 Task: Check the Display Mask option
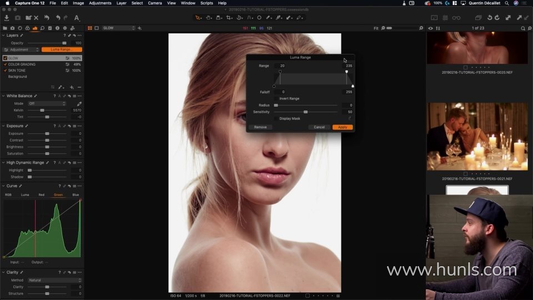point(276,118)
